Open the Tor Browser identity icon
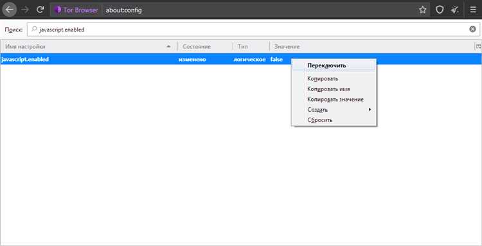 [x=57, y=10]
